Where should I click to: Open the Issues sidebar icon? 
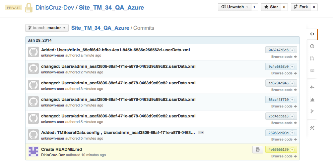click(312, 46)
